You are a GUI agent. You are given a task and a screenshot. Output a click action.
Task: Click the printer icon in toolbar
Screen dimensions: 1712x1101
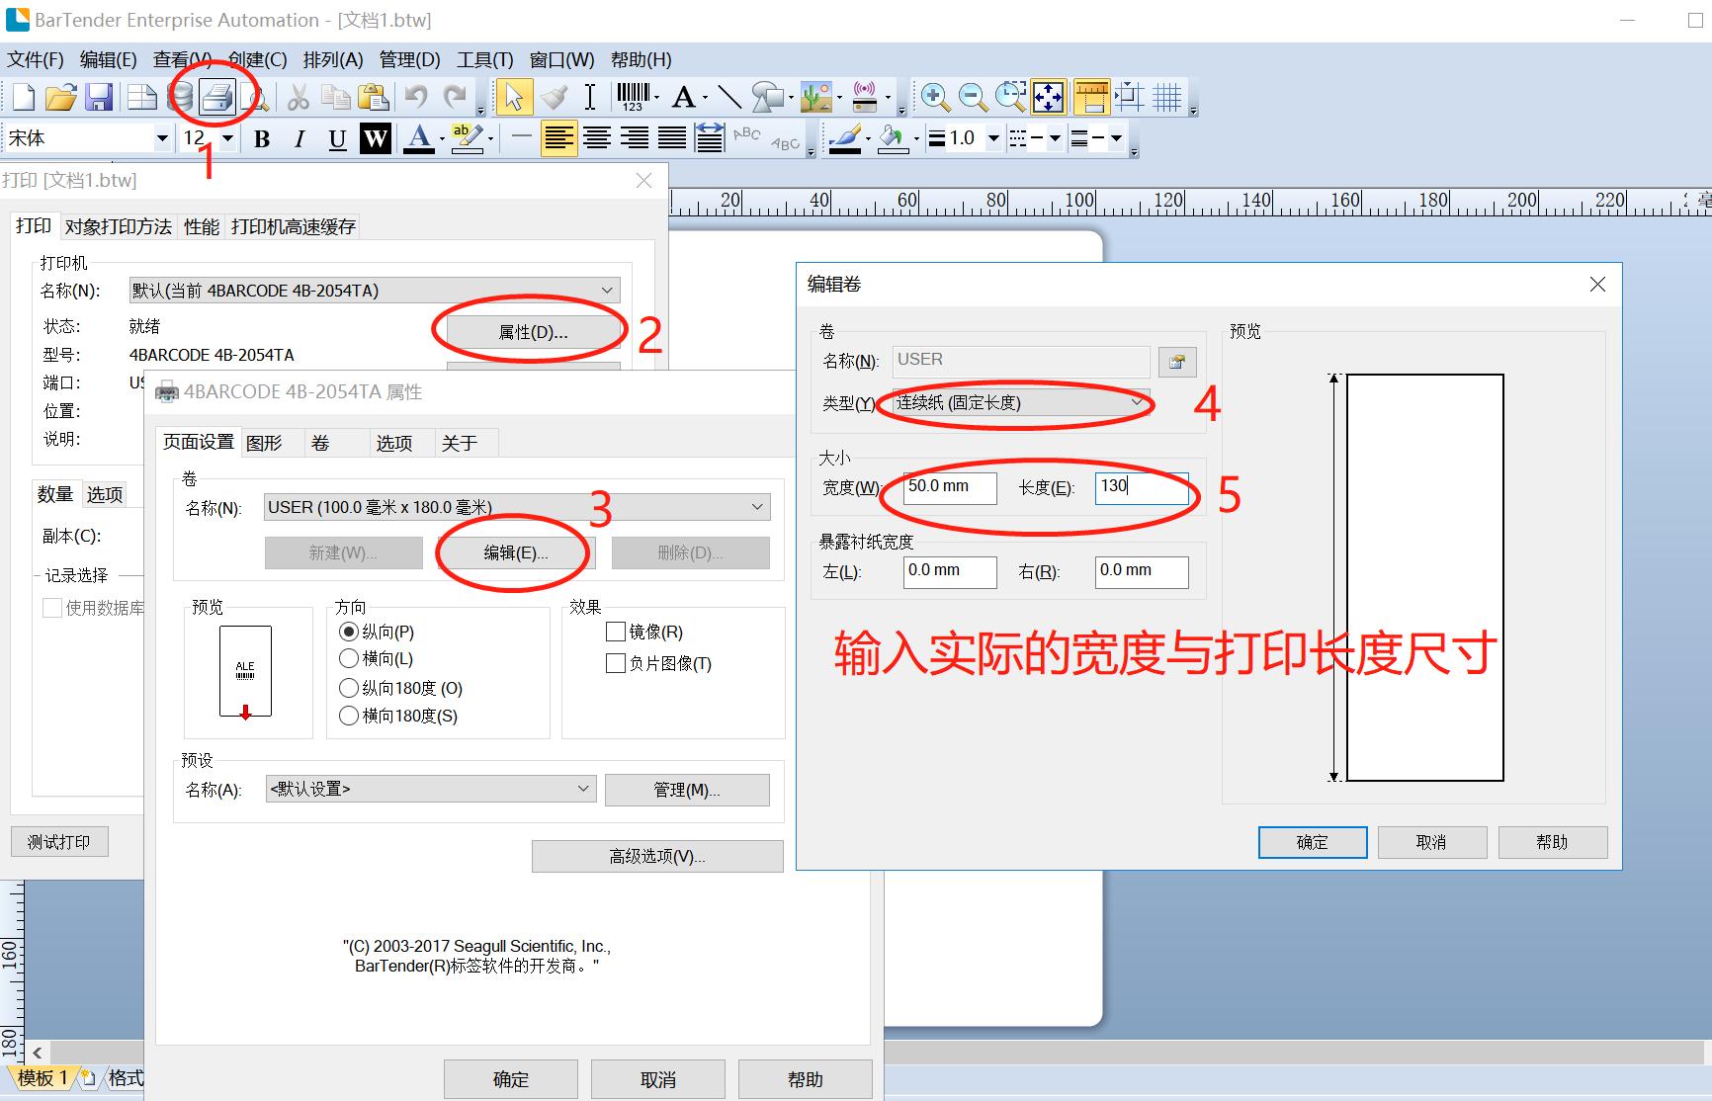216,97
